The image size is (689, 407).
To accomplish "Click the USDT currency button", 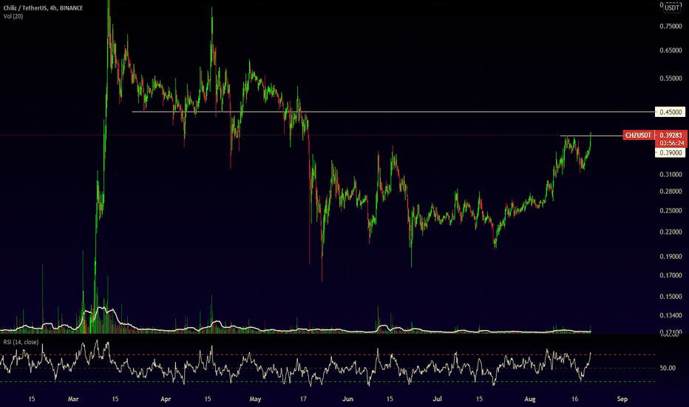I will pos(671,7).
